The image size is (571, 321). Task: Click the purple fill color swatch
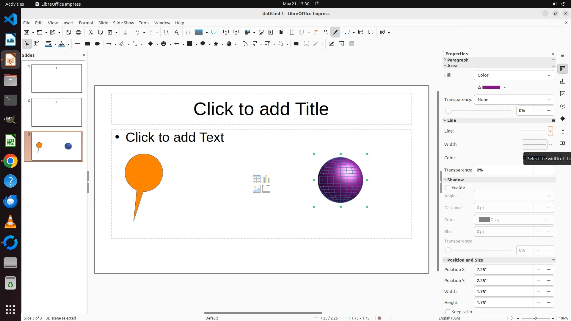click(491, 87)
